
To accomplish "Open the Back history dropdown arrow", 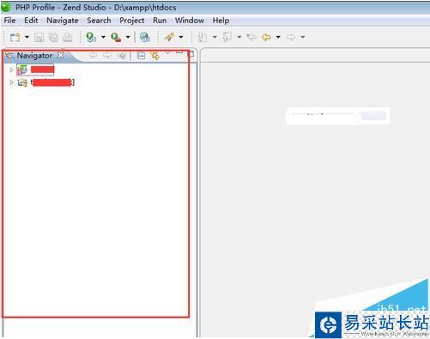I will (x=278, y=37).
